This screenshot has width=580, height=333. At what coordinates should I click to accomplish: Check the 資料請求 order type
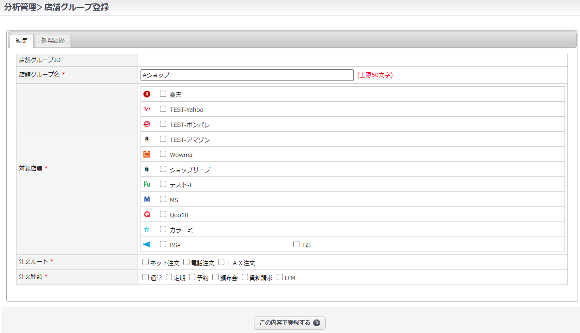(x=245, y=277)
